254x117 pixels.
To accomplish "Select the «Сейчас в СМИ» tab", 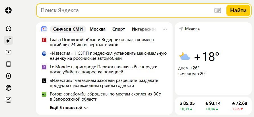I will (x=68, y=29).
